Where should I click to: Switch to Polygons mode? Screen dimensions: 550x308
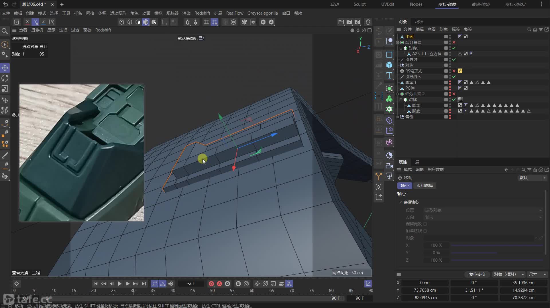[x=138, y=22]
